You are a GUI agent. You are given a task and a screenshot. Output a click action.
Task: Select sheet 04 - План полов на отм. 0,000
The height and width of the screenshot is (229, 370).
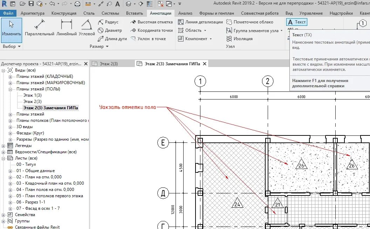coord(45,190)
